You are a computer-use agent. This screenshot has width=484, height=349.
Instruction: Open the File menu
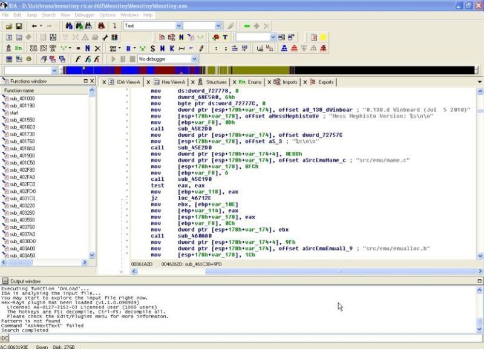[5, 15]
